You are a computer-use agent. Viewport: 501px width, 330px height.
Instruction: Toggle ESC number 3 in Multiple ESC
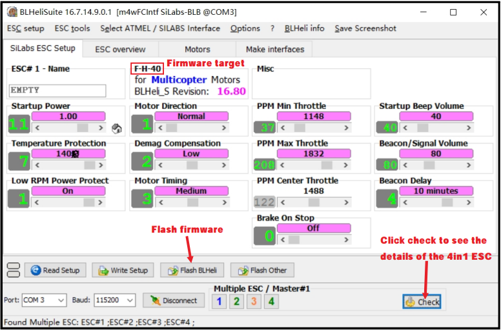click(x=254, y=301)
